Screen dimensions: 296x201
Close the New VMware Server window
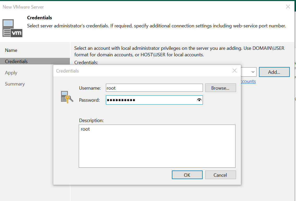pos(288,7)
